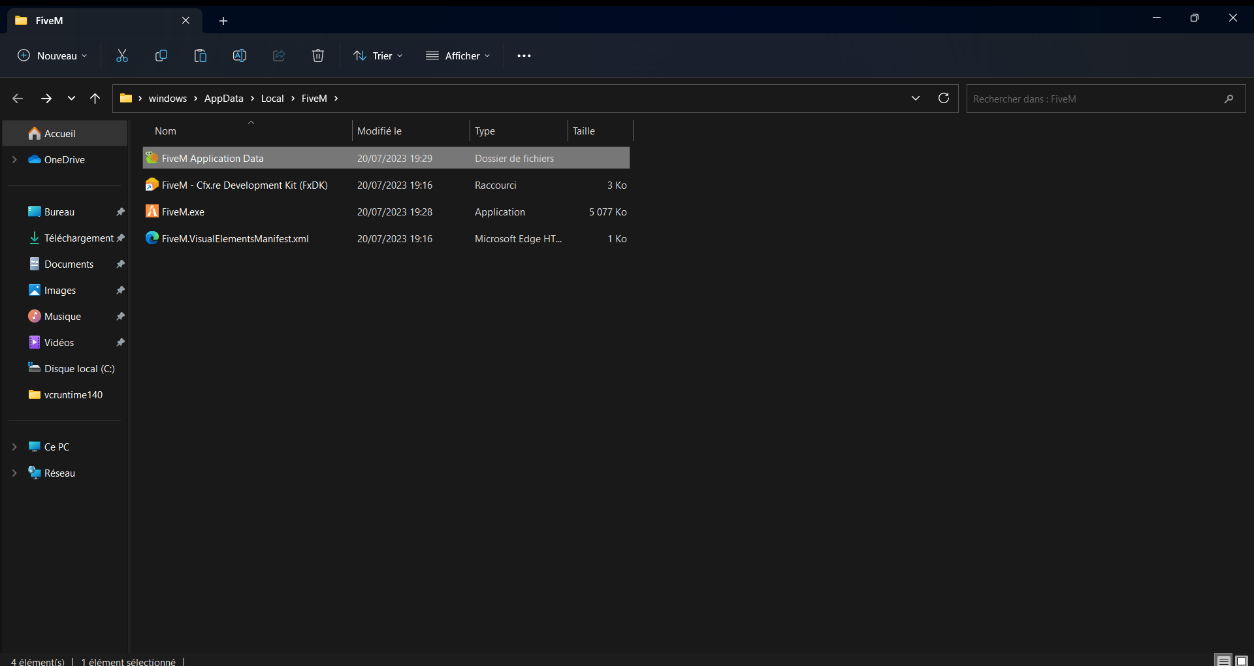Click the FiveM.exe application icon

[152, 212]
